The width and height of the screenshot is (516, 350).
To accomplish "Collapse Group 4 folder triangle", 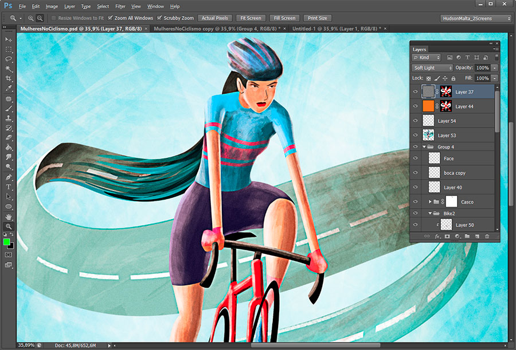I will [424, 147].
